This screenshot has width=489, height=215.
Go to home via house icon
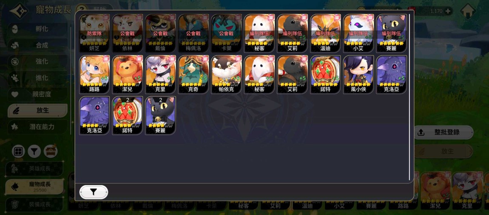click(x=468, y=11)
